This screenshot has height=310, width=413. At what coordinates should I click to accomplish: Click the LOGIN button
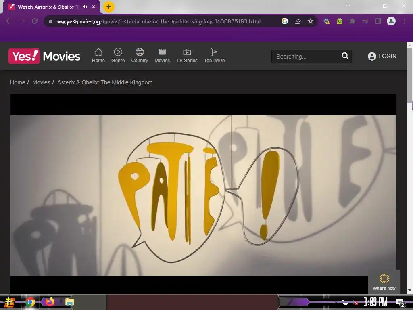pyautogui.click(x=382, y=56)
